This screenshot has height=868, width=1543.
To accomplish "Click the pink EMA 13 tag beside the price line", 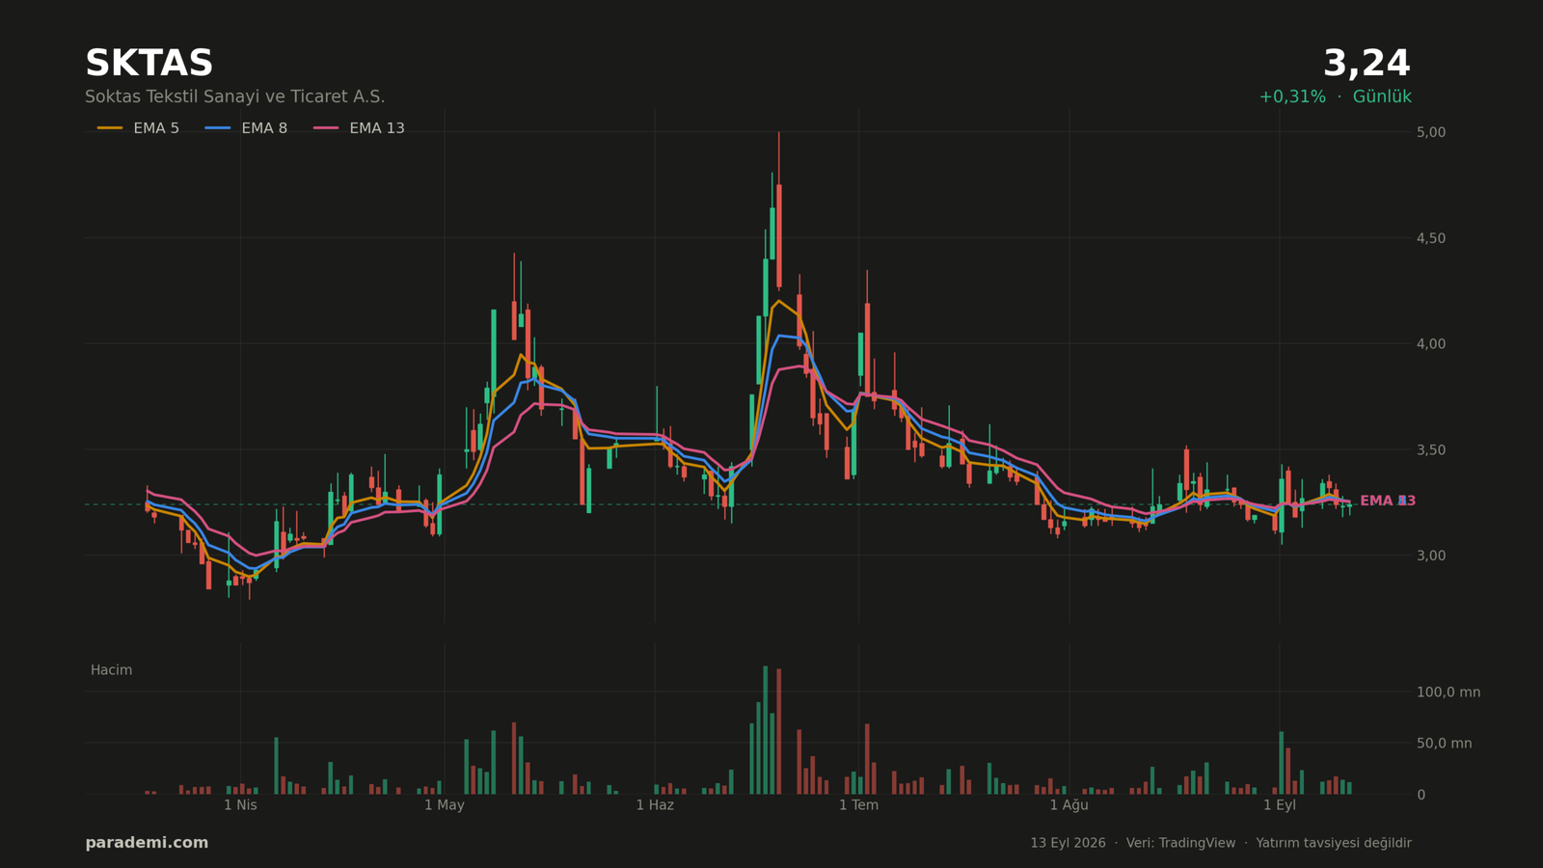I will [1388, 502].
